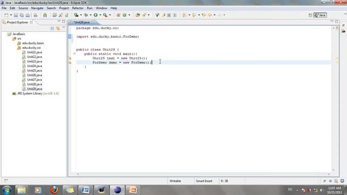Select the edu.ducky.oo package
This screenshot has height=195, width=347.
(31, 48)
